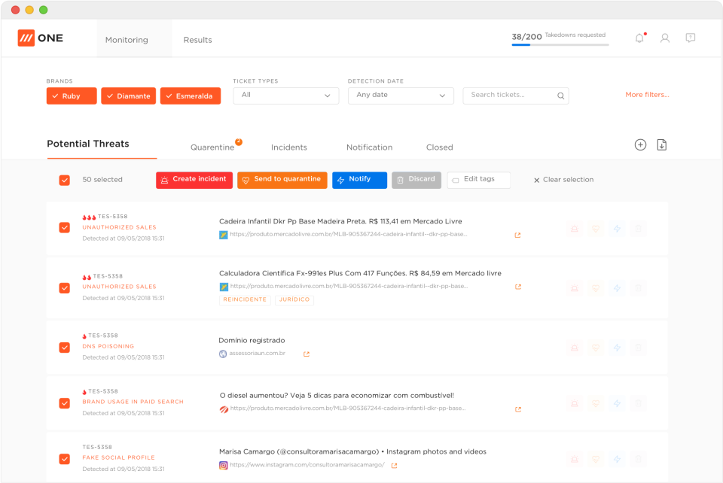This screenshot has width=723, height=483.
Task: Open the external link icon for the Instagram profile URL
Action: pyautogui.click(x=393, y=465)
